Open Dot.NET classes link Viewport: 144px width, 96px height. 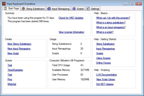(x=105, y=84)
